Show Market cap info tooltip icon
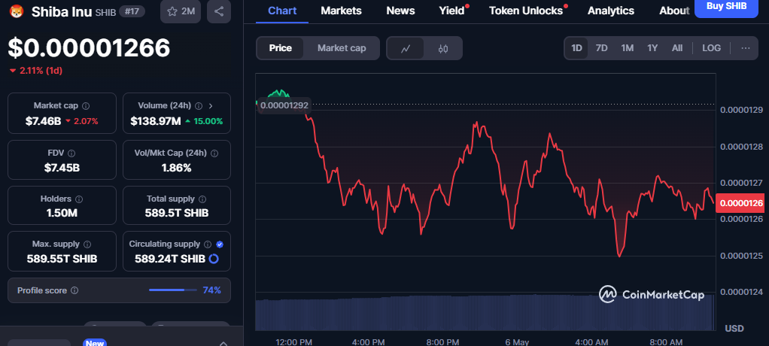 pyautogui.click(x=86, y=106)
